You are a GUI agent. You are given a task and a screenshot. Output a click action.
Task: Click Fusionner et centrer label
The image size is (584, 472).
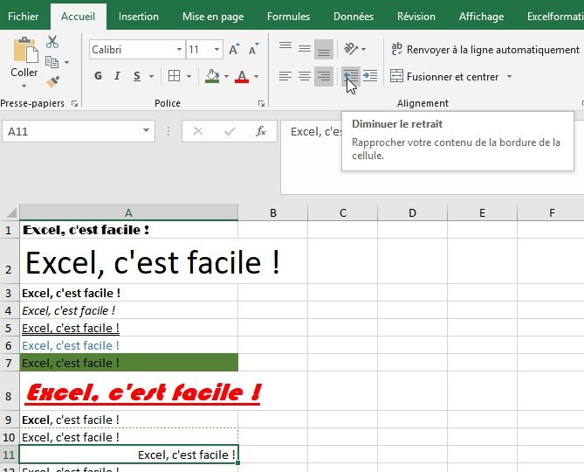(452, 77)
